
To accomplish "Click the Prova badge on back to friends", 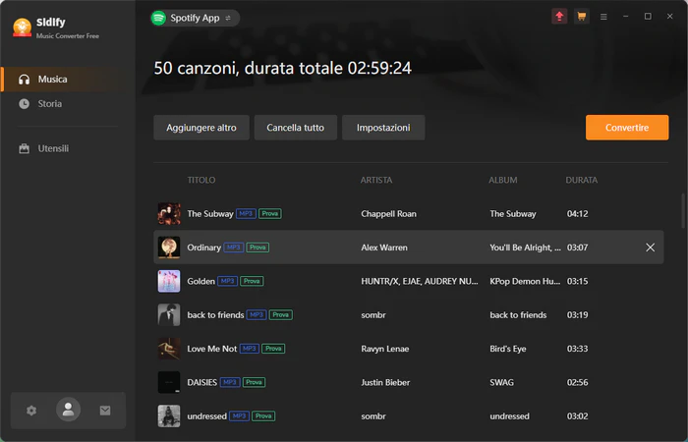I will (281, 315).
